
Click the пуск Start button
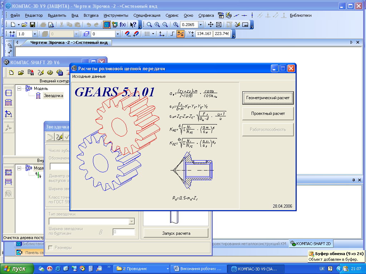click(x=17, y=269)
